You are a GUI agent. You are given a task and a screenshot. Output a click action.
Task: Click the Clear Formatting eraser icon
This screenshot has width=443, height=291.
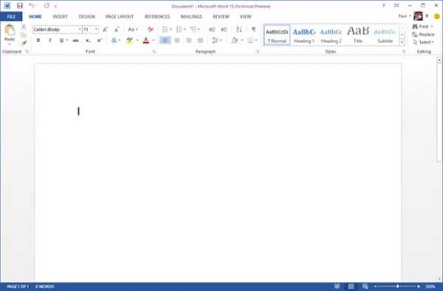150,29
